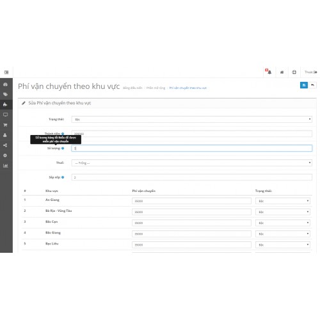Open the shopping cart sales icon in sidebar
320x320 pixels.
(5, 125)
